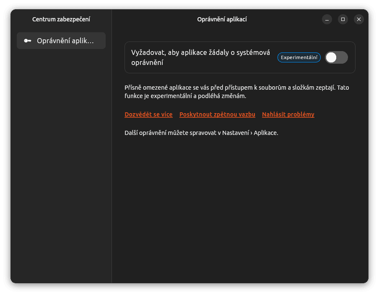379x295 pixels.
Task: Open the Dozvědět se více link
Action: tap(148, 114)
